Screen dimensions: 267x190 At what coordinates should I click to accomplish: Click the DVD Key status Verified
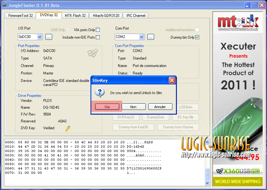tap(49, 128)
